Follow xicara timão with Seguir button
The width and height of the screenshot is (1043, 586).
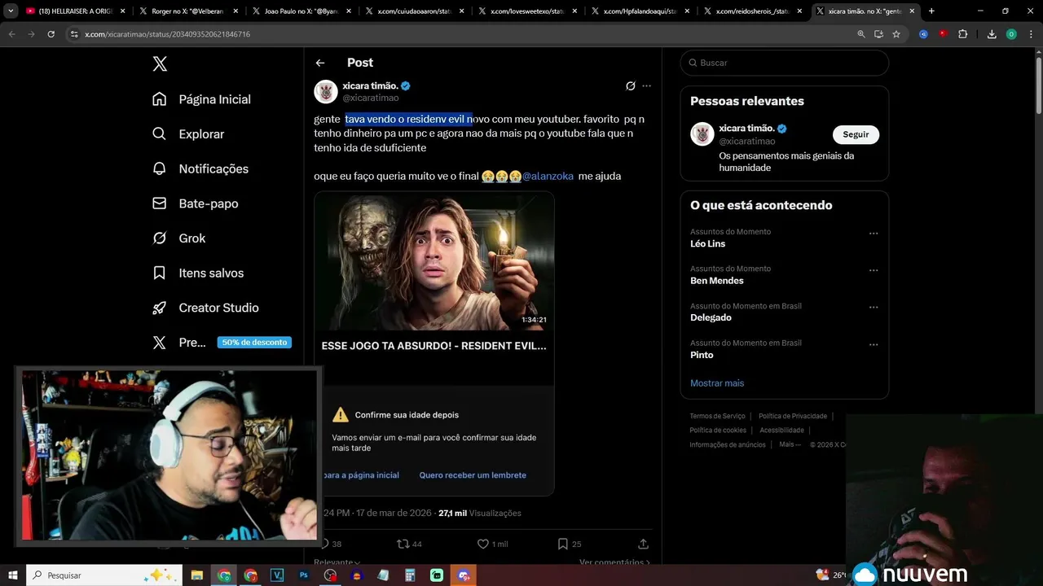[x=856, y=134]
